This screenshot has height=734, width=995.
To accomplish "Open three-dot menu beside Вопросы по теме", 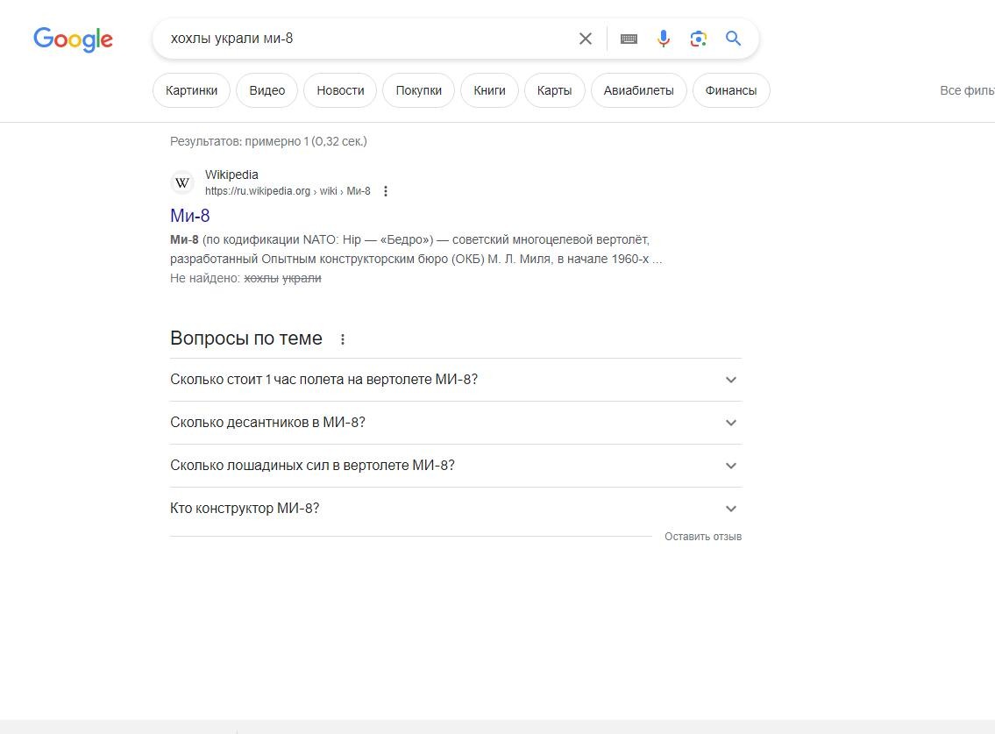I will pyautogui.click(x=343, y=339).
